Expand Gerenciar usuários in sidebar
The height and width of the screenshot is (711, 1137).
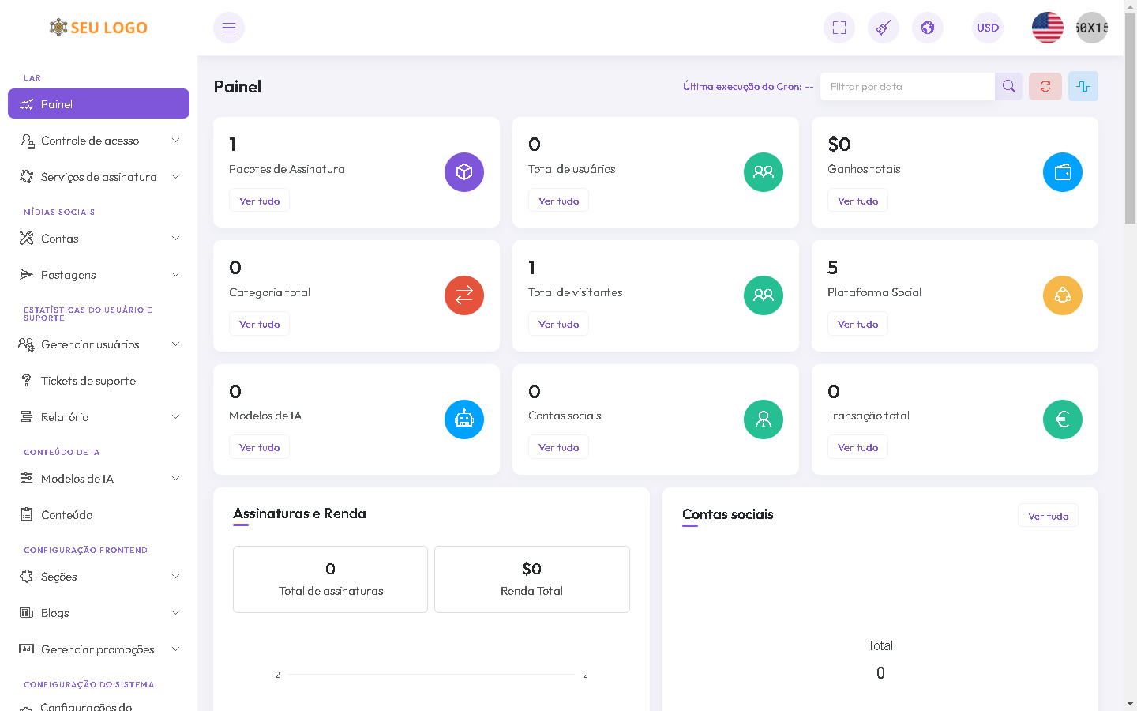tap(99, 344)
